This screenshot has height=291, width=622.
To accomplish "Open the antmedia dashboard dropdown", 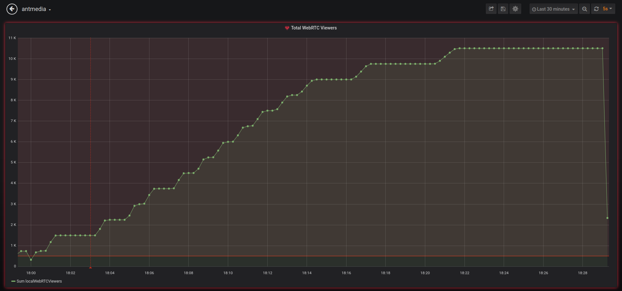I will [x=36, y=9].
